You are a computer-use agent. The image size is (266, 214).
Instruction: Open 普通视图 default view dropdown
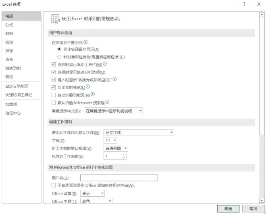[x=116, y=148]
